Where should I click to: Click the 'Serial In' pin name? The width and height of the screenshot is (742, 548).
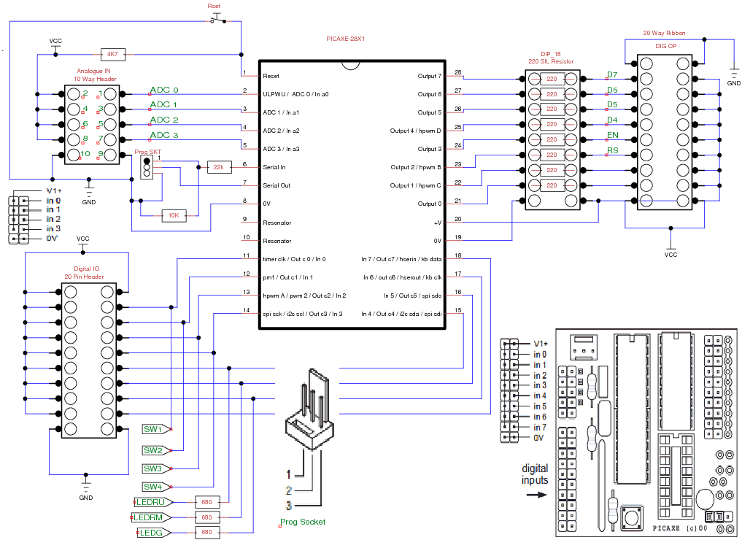[274, 167]
